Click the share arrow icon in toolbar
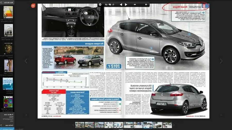The width and height of the screenshot is (232, 130). pyautogui.click(x=106, y=5)
